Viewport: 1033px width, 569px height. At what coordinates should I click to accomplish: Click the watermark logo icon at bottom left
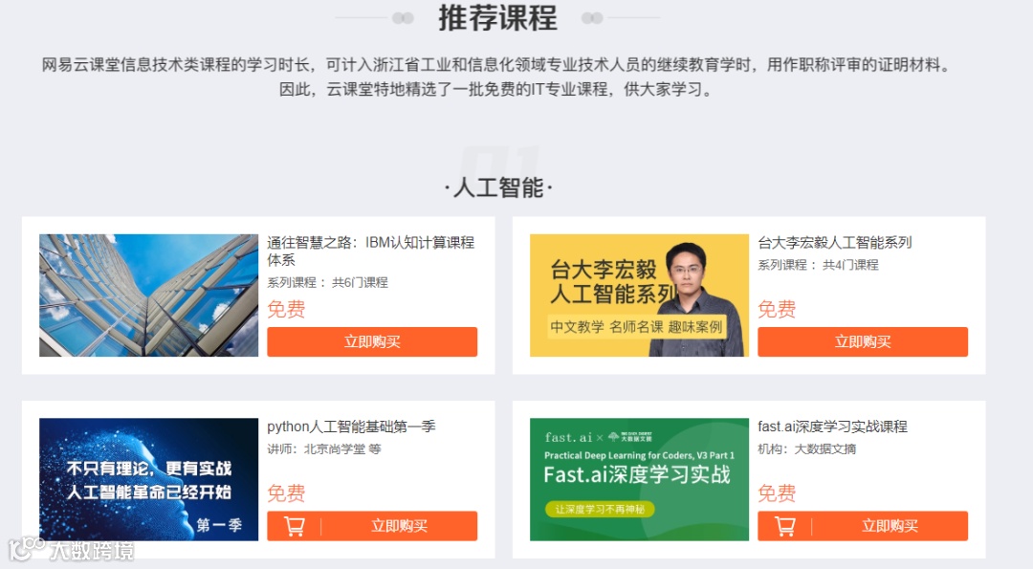point(27,549)
